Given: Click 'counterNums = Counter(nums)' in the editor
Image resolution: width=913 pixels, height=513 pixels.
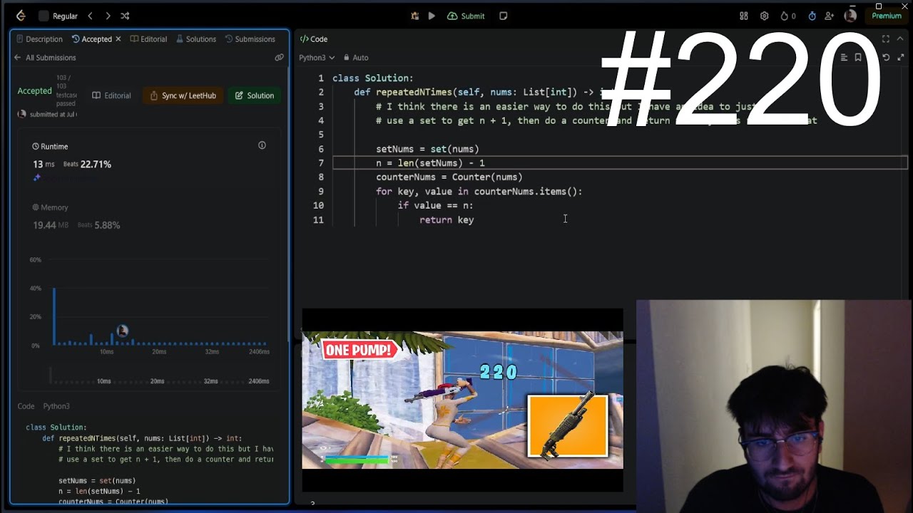Looking at the screenshot, I should 449,177.
